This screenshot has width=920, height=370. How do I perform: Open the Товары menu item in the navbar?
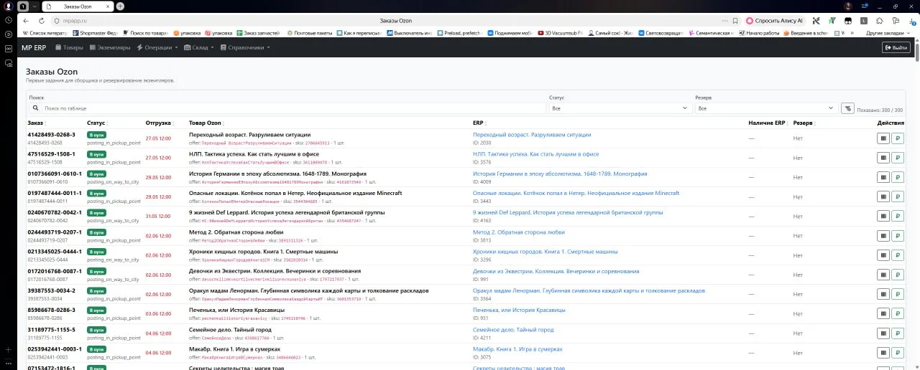coord(69,47)
